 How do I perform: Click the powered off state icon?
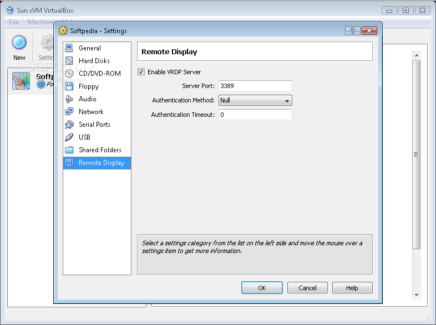pyautogui.click(x=41, y=84)
